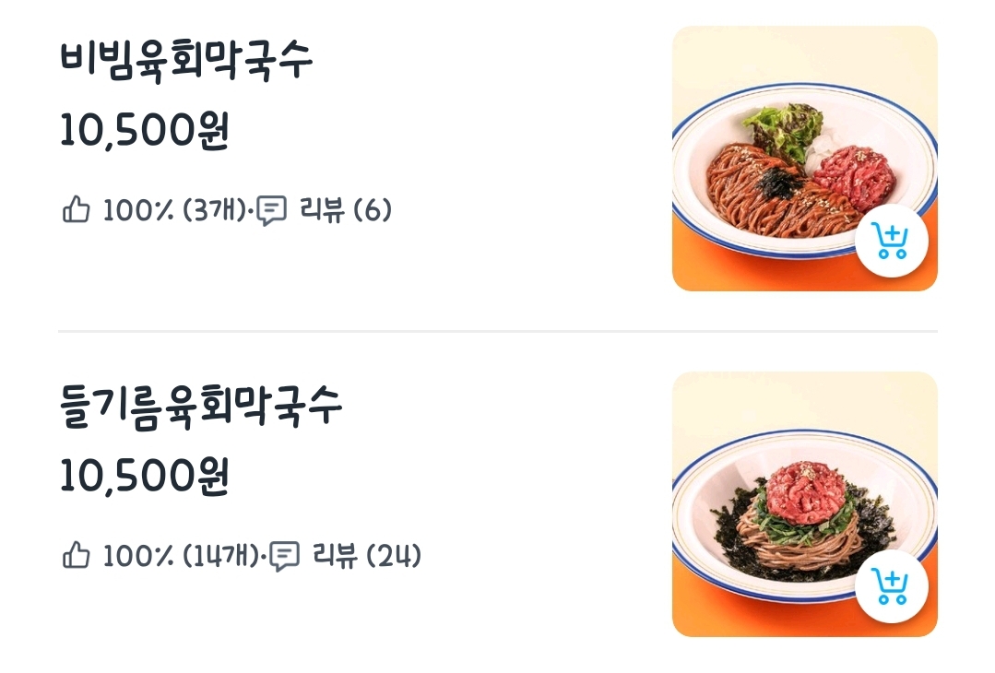The image size is (995, 673).
Task: Tap thumbs-up icon for 들기름육회막국수
Action: tap(77, 555)
